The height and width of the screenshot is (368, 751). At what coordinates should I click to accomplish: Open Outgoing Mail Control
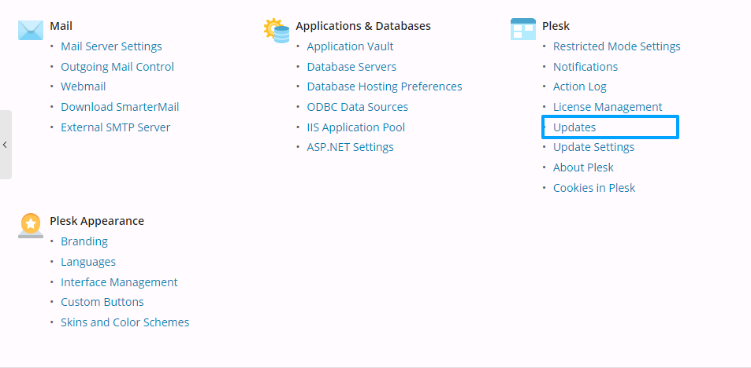pyautogui.click(x=117, y=67)
